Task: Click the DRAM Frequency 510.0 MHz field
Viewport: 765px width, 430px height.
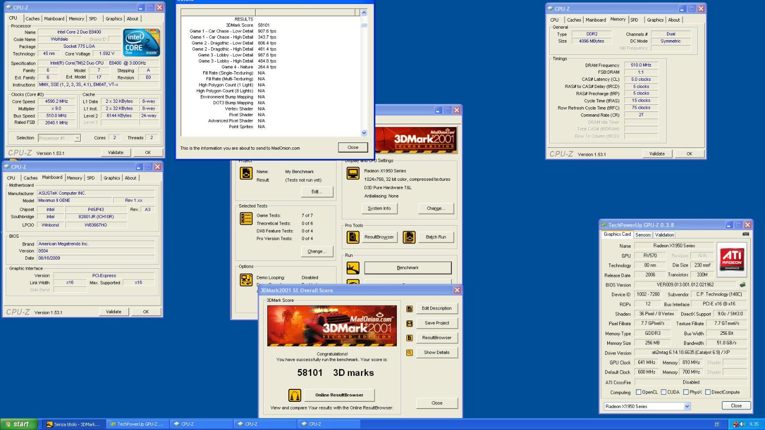Action: pos(641,65)
